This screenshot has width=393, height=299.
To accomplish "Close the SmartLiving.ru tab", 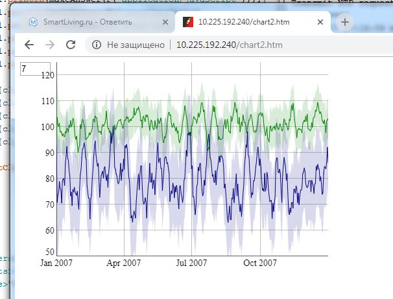I will 165,22.
